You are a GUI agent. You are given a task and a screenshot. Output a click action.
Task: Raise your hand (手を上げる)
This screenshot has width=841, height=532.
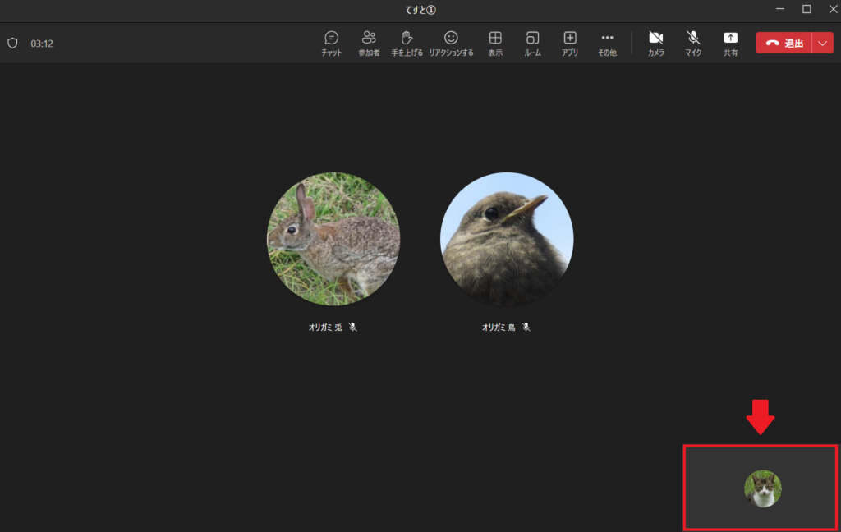[x=407, y=44]
